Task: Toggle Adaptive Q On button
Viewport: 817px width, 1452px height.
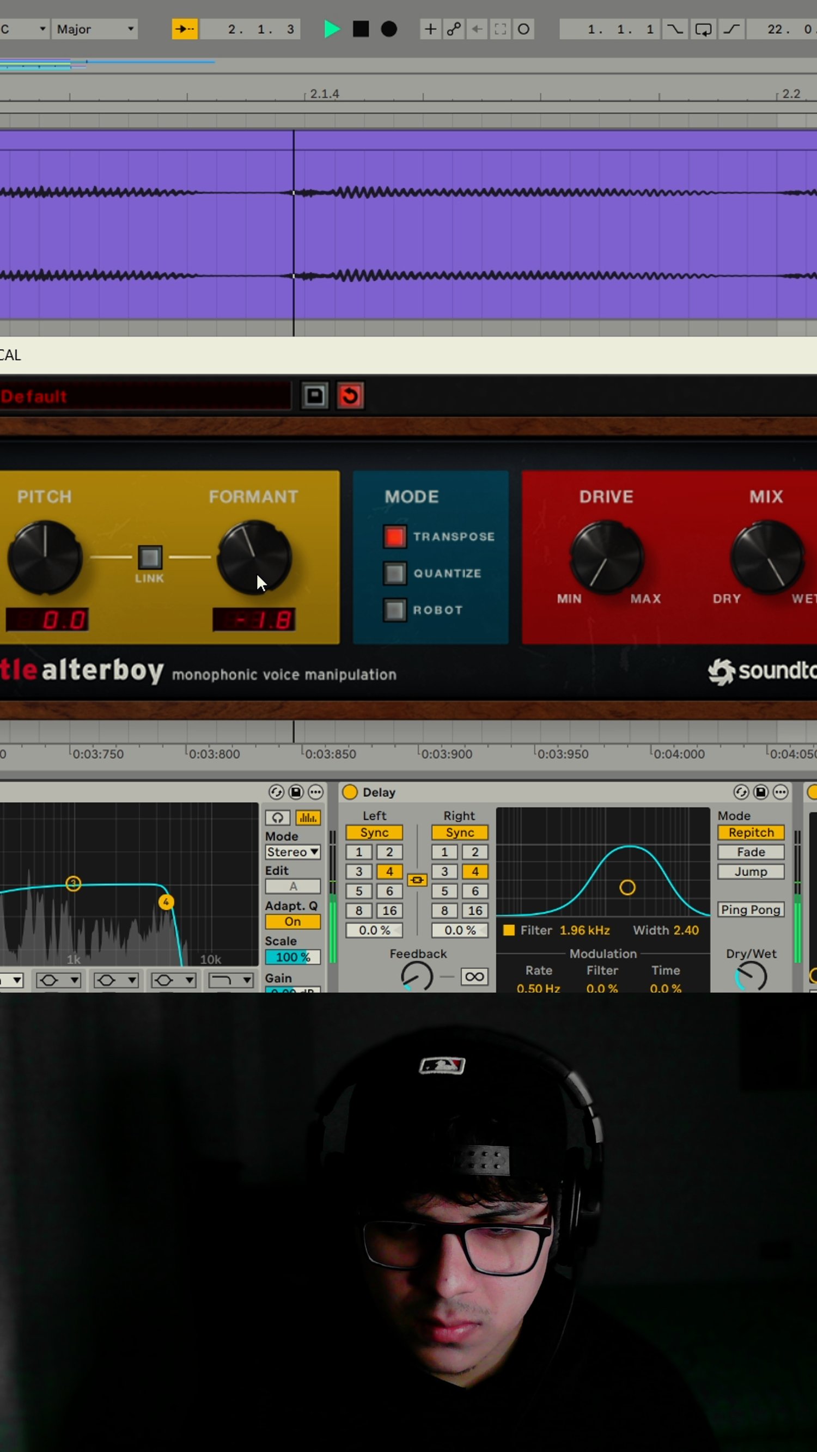Action: (x=292, y=922)
